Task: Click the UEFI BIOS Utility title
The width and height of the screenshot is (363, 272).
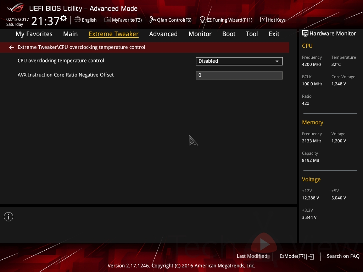Action: 83,8
